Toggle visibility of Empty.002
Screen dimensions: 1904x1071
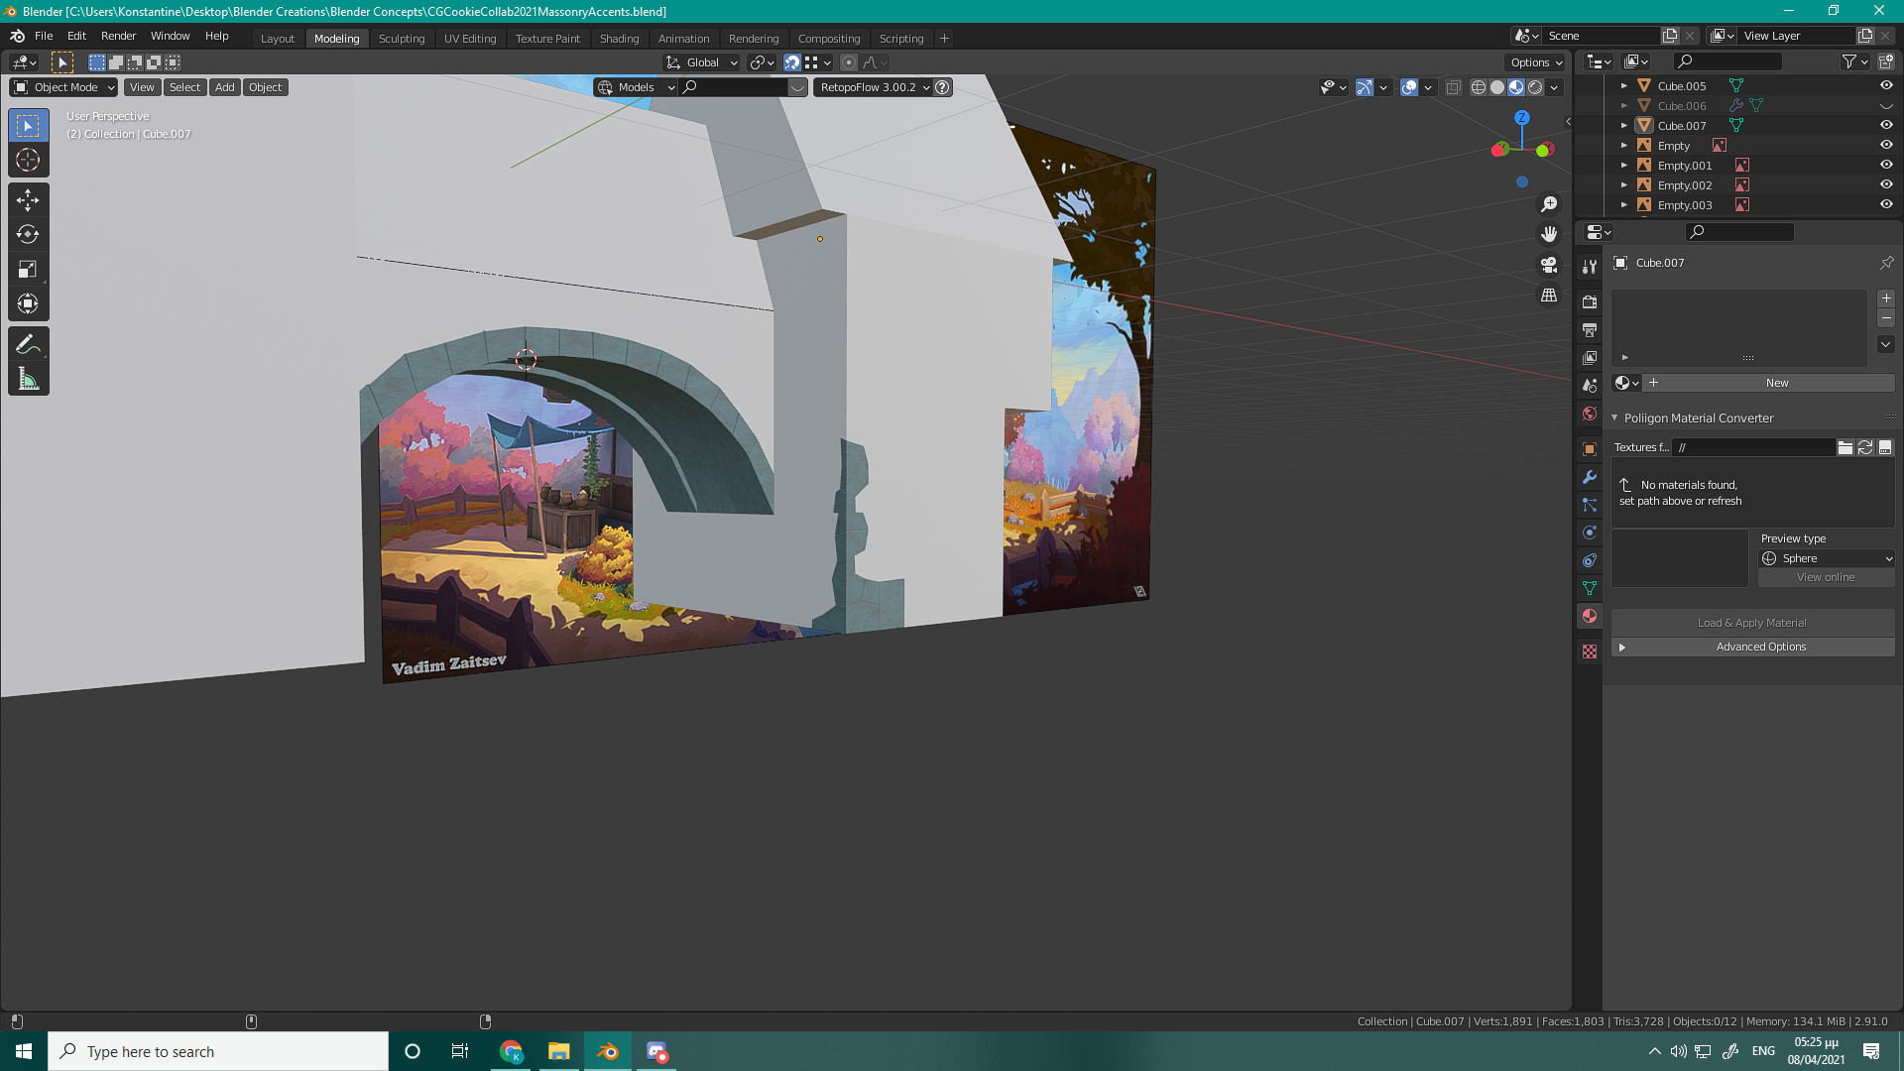tap(1886, 185)
